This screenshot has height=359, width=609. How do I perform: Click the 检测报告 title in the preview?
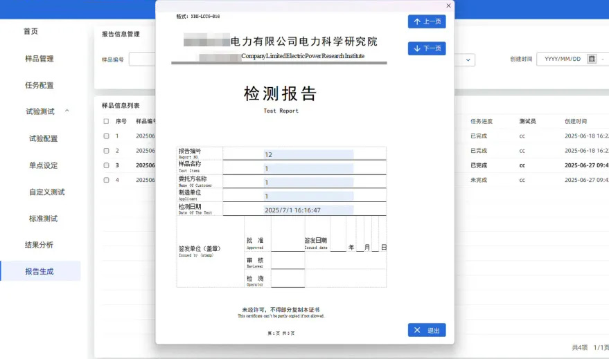coord(281,94)
